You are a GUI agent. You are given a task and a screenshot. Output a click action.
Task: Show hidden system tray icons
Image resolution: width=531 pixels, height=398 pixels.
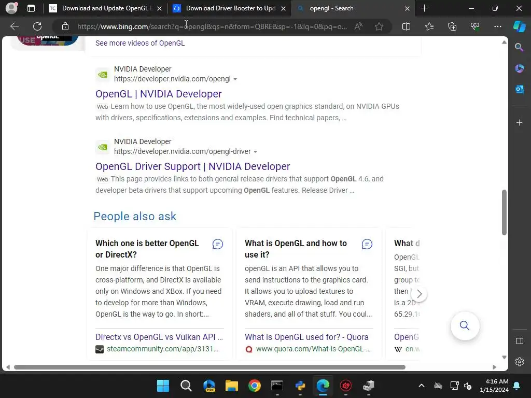tap(421, 386)
